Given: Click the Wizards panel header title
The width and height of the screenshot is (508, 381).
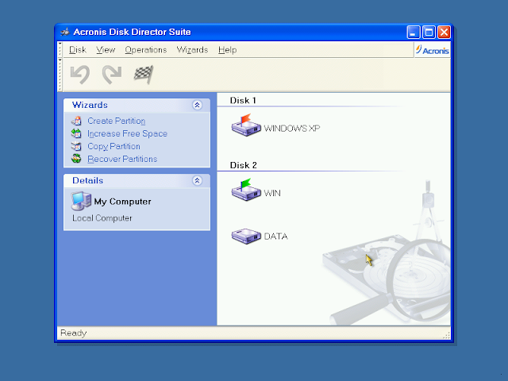Looking at the screenshot, I should [x=90, y=105].
